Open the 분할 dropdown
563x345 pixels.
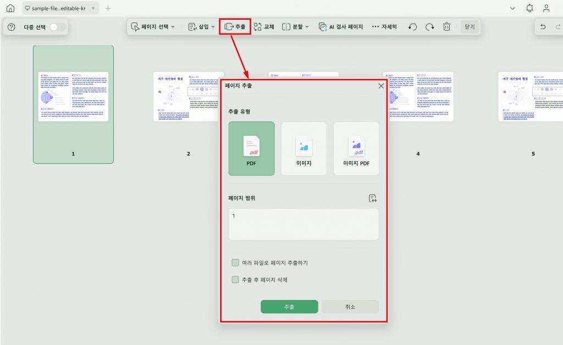[x=295, y=27]
